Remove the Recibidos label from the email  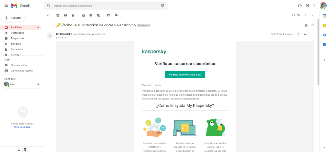149,25
